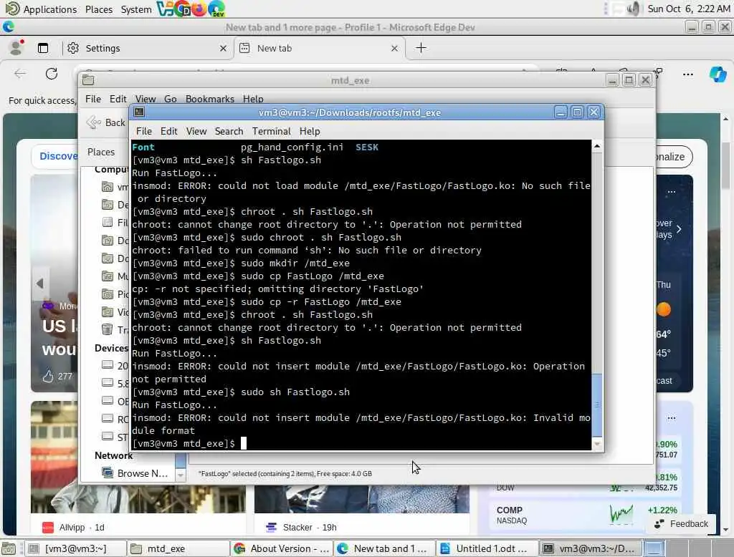Open Edge Settings and more menu
Screen dimensions: 734x557
pyautogui.click(x=688, y=74)
